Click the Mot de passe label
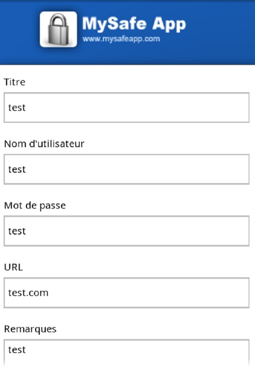 35,206
